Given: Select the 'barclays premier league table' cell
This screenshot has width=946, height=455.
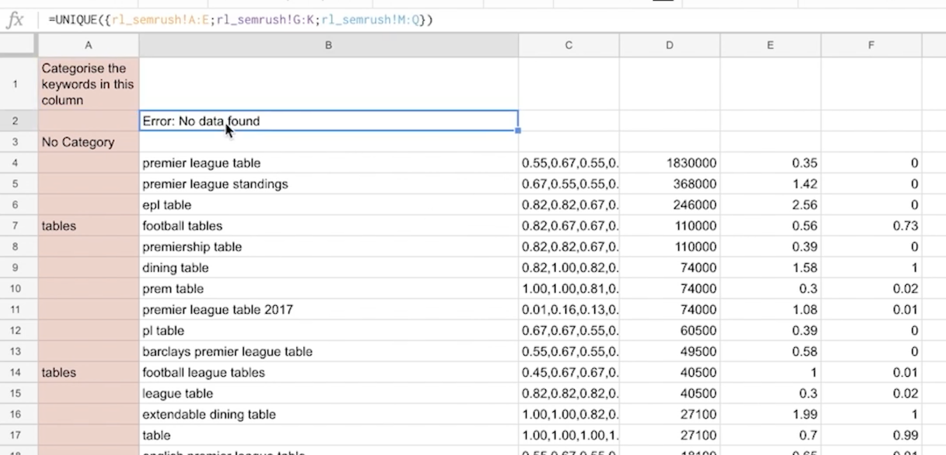Looking at the screenshot, I should pyautogui.click(x=328, y=352).
